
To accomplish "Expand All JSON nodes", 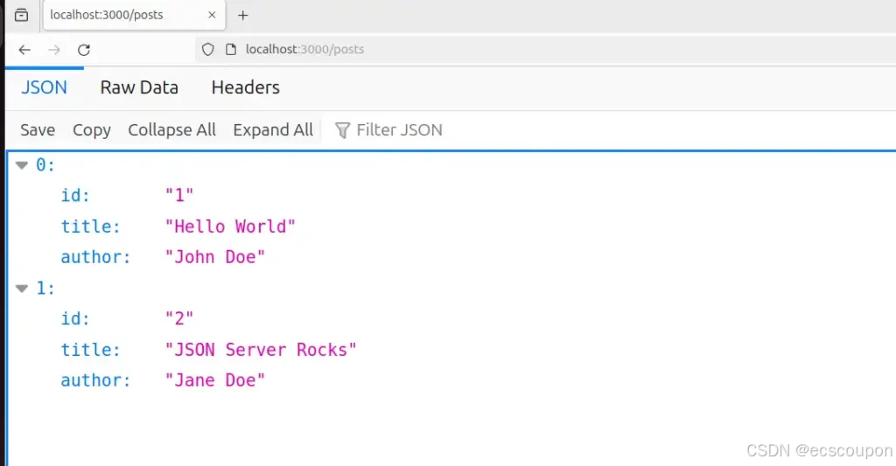I will 273,130.
